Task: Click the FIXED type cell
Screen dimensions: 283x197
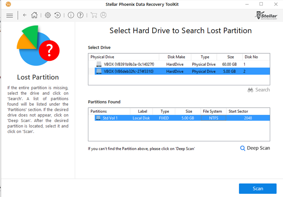Action: [164, 118]
